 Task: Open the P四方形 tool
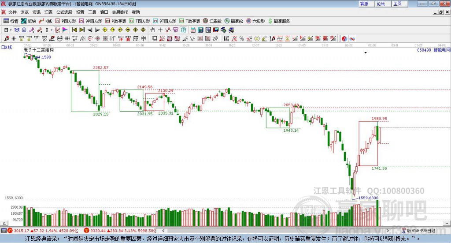pyautogui.click(x=66, y=21)
